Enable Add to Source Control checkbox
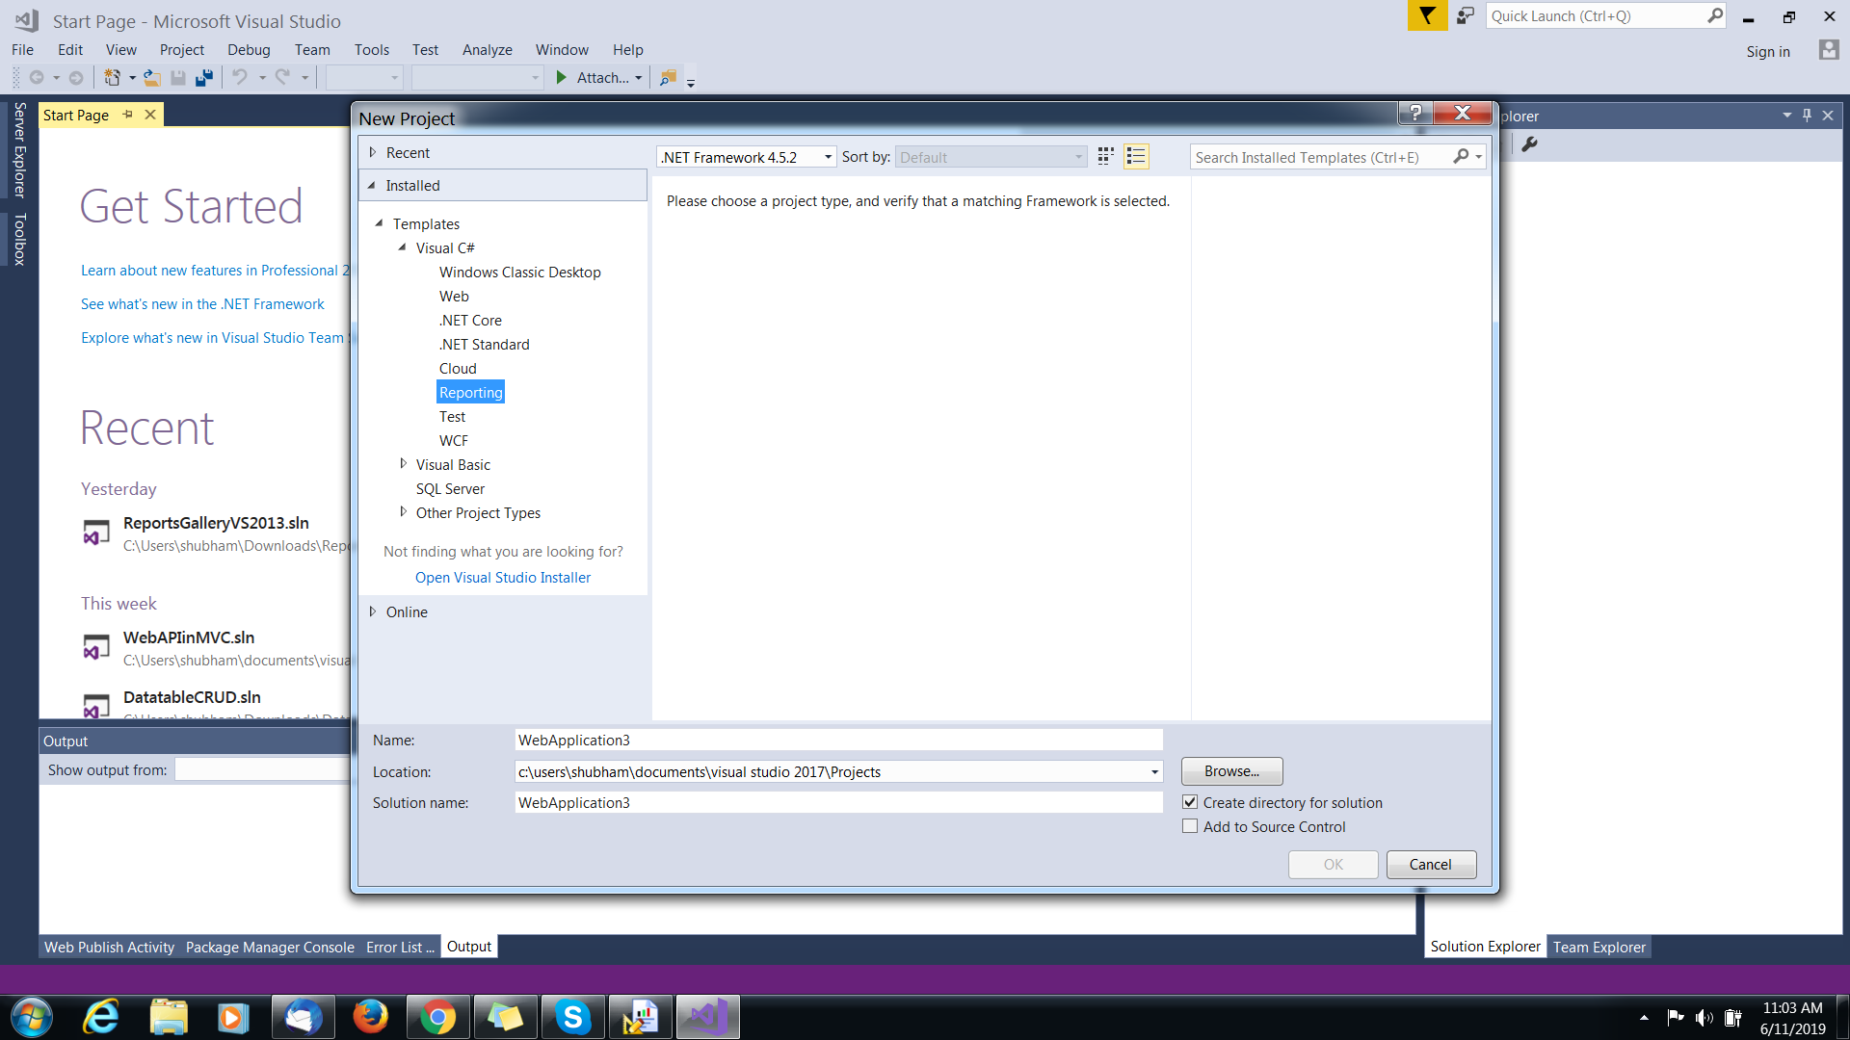Screen dimensions: 1850x1040 coord(1190,826)
